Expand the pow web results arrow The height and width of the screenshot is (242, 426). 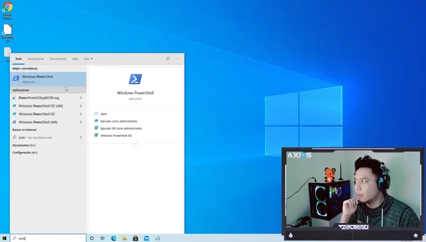[81, 137]
